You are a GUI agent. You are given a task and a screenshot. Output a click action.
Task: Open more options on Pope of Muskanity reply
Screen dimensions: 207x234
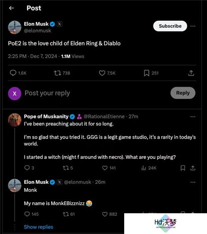(x=193, y=117)
